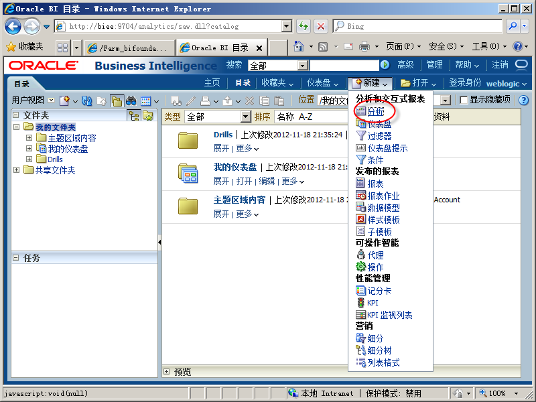The width and height of the screenshot is (536, 402).
Task: Click the delete X toolbar icon
Action: [x=250, y=100]
